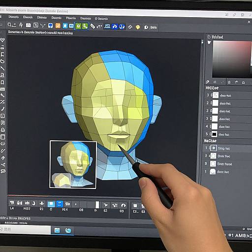
Task: Select the diamond-shaped tool at top of left toolbar
Action: [x=2, y=40]
